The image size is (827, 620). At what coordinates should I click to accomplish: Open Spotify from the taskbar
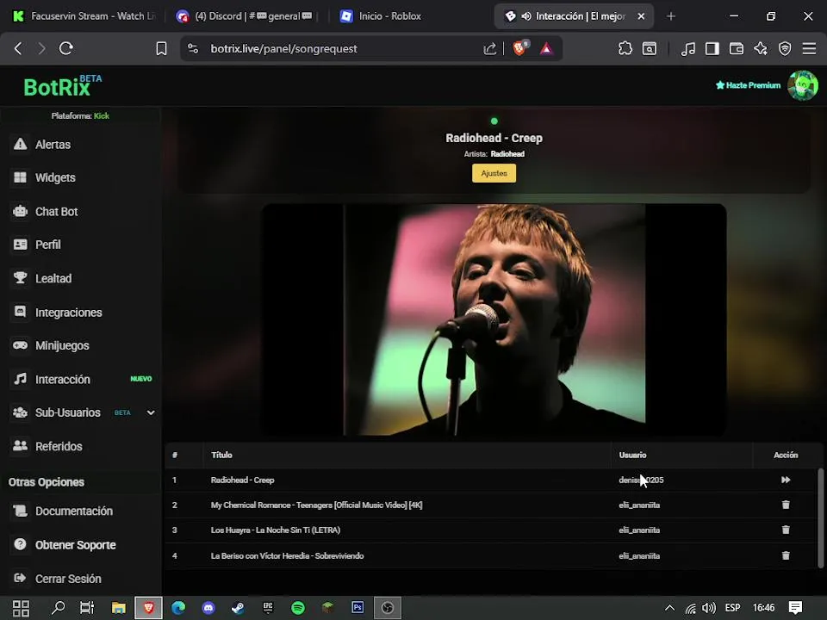(298, 608)
